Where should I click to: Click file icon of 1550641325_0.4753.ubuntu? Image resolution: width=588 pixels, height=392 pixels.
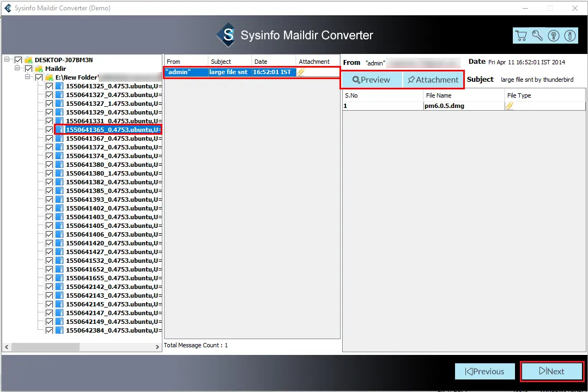click(59, 86)
